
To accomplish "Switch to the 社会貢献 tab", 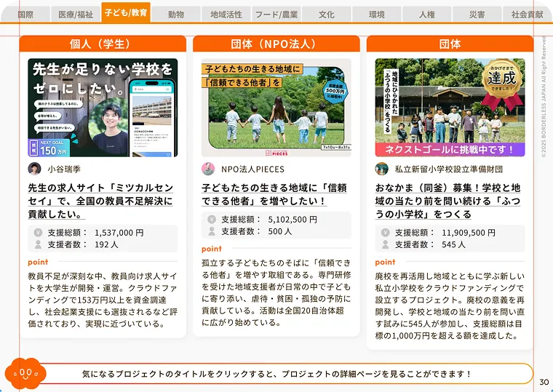I will (x=528, y=14).
